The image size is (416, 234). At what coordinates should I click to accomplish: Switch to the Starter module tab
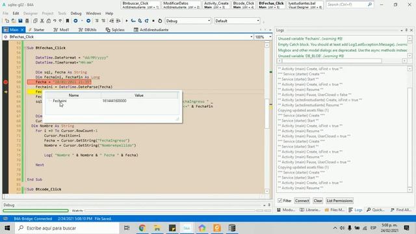click(x=36, y=30)
